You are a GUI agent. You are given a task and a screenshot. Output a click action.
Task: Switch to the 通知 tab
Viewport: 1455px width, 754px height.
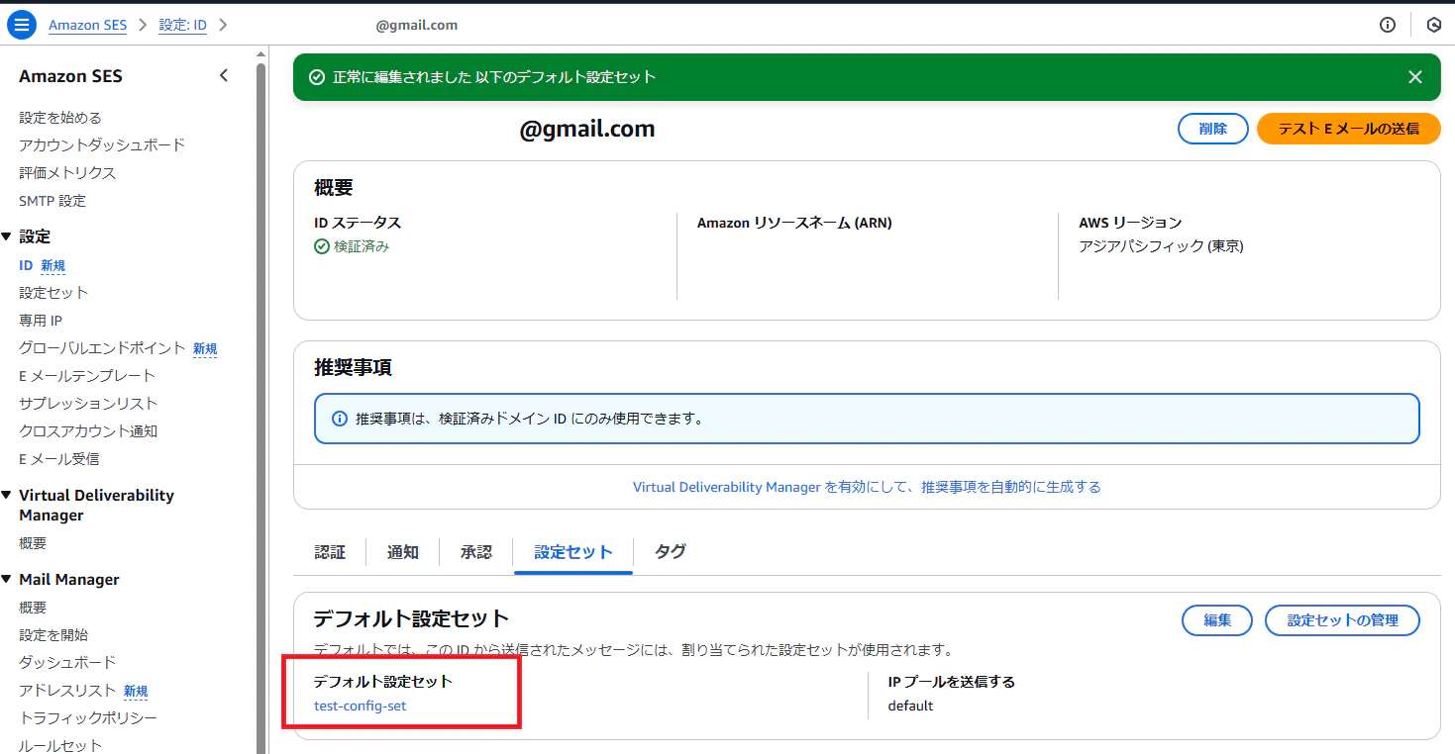coord(403,552)
